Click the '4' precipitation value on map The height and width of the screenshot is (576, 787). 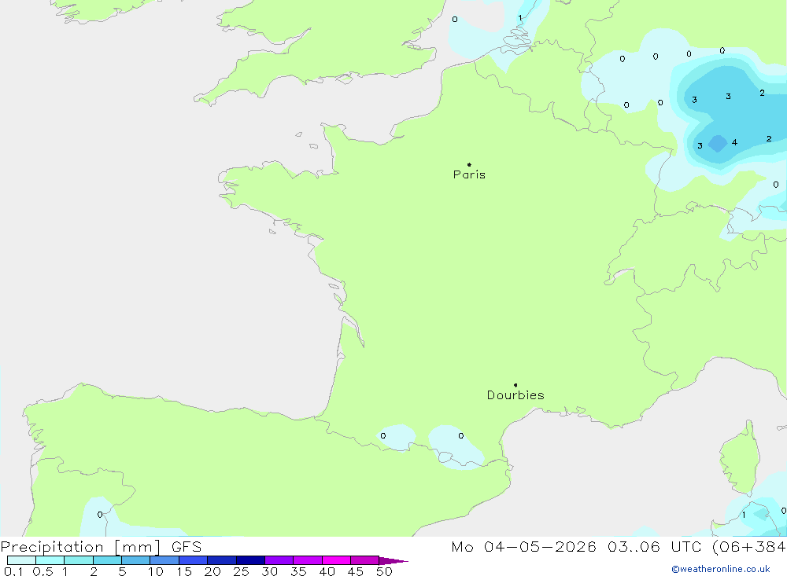tap(734, 142)
